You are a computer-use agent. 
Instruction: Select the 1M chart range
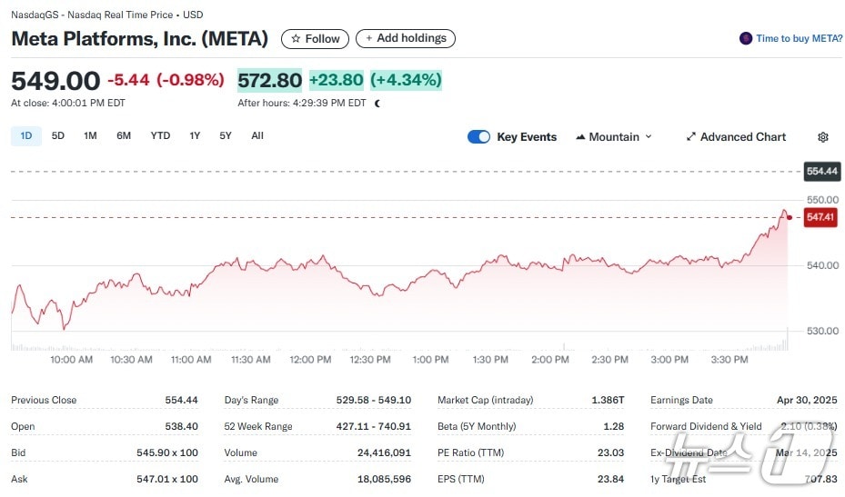[90, 136]
